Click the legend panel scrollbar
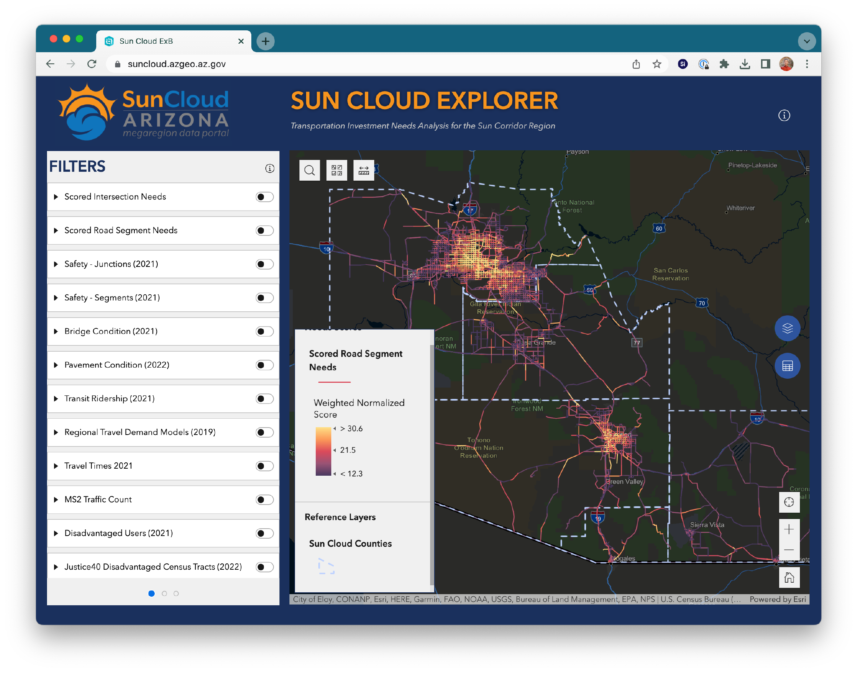Screen dimensions: 858x673 click(432, 465)
